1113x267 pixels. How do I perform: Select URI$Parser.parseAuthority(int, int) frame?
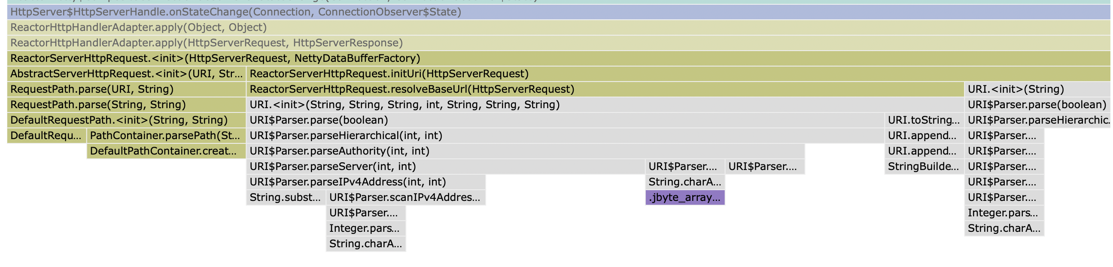(526, 151)
